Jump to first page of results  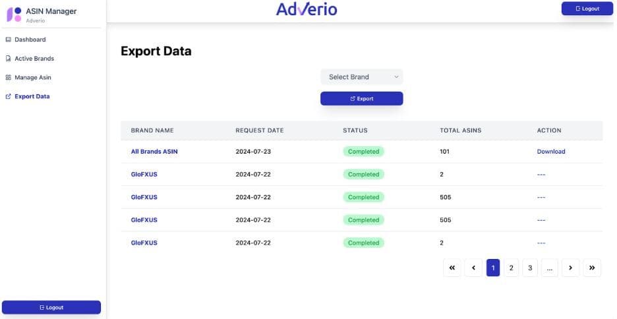pos(452,268)
